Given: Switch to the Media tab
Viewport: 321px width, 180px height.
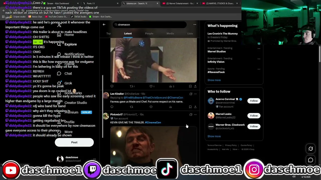Looking at the screenshot, I should [x=170, y=33].
